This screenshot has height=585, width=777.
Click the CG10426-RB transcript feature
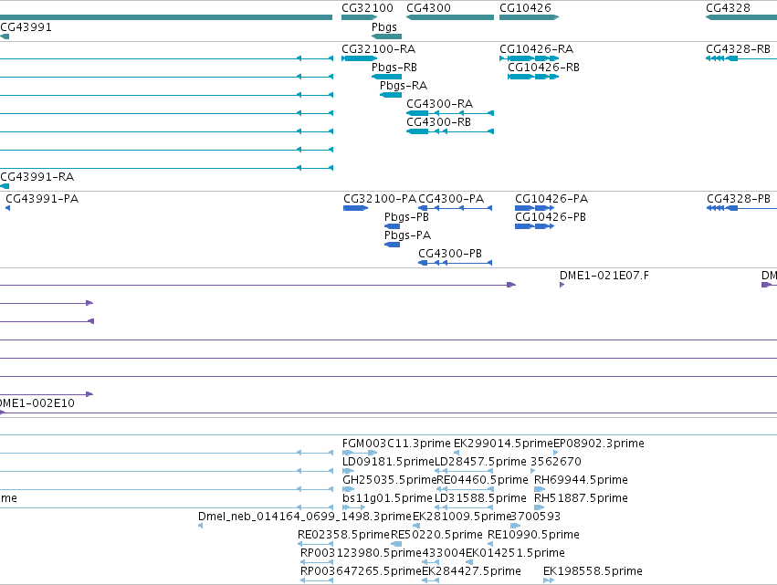[533, 77]
